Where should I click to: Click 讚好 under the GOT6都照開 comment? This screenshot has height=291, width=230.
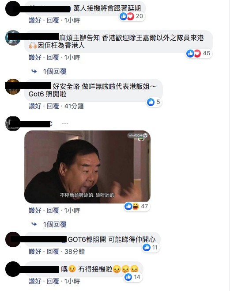[35, 252]
